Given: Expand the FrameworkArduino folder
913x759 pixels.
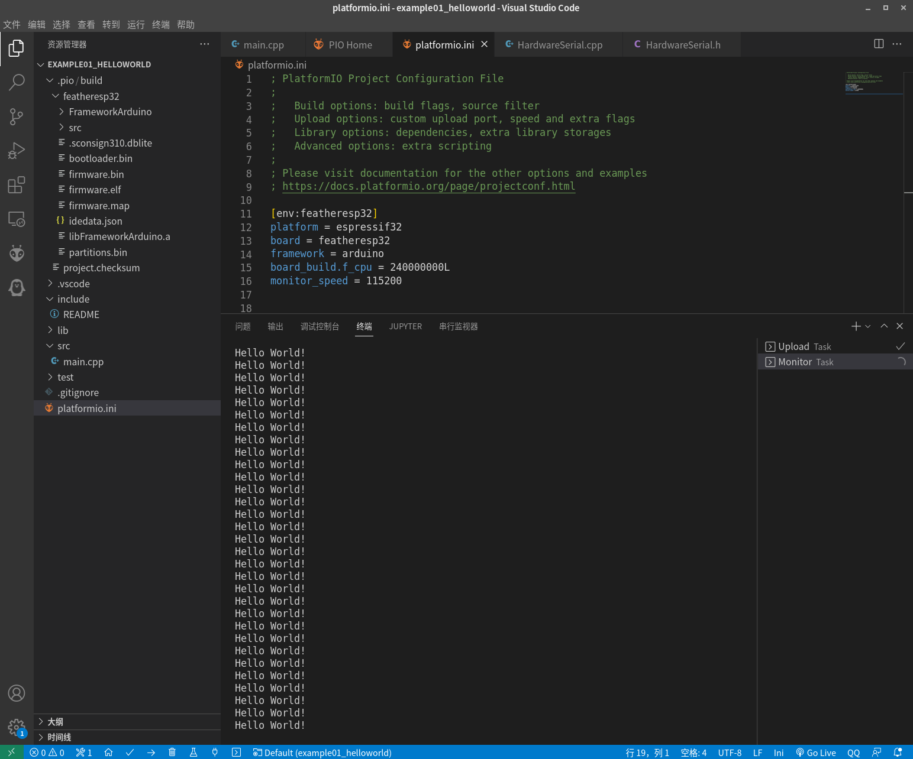Looking at the screenshot, I should 110,112.
